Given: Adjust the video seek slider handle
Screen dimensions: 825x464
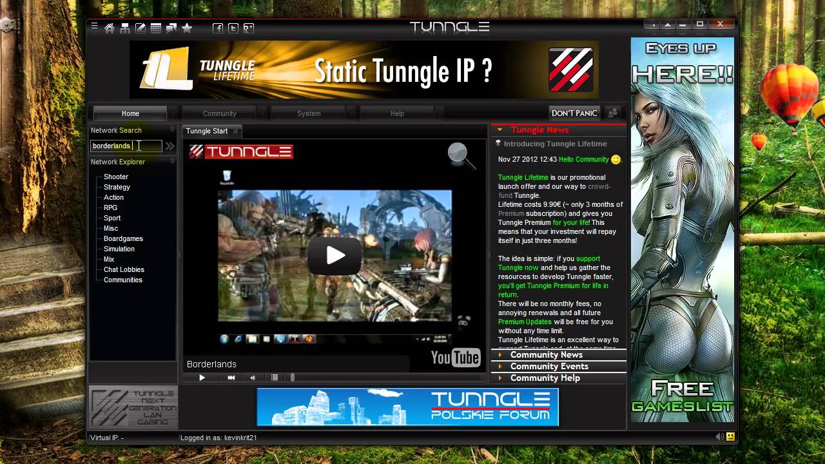Looking at the screenshot, I should click(x=292, y=378).
